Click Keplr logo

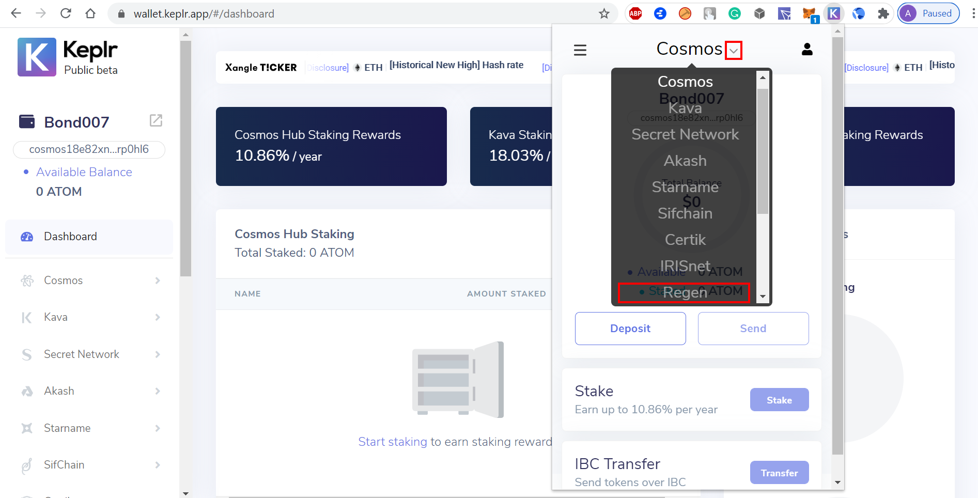[x=68, y=57]
